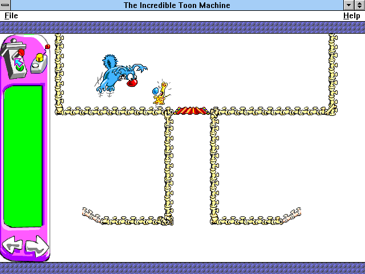Open the File menu
This screenshot has width=365, height=274.
click(x=11, y=15)
